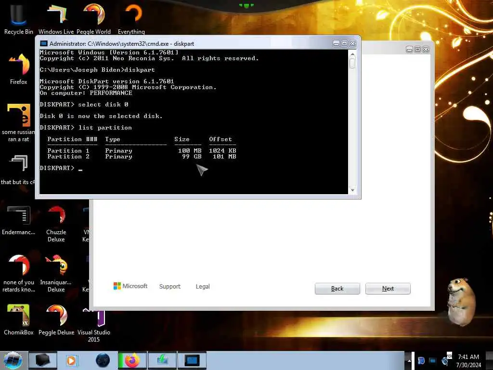Click the cmd window title bar icon

tap(44, 43)
